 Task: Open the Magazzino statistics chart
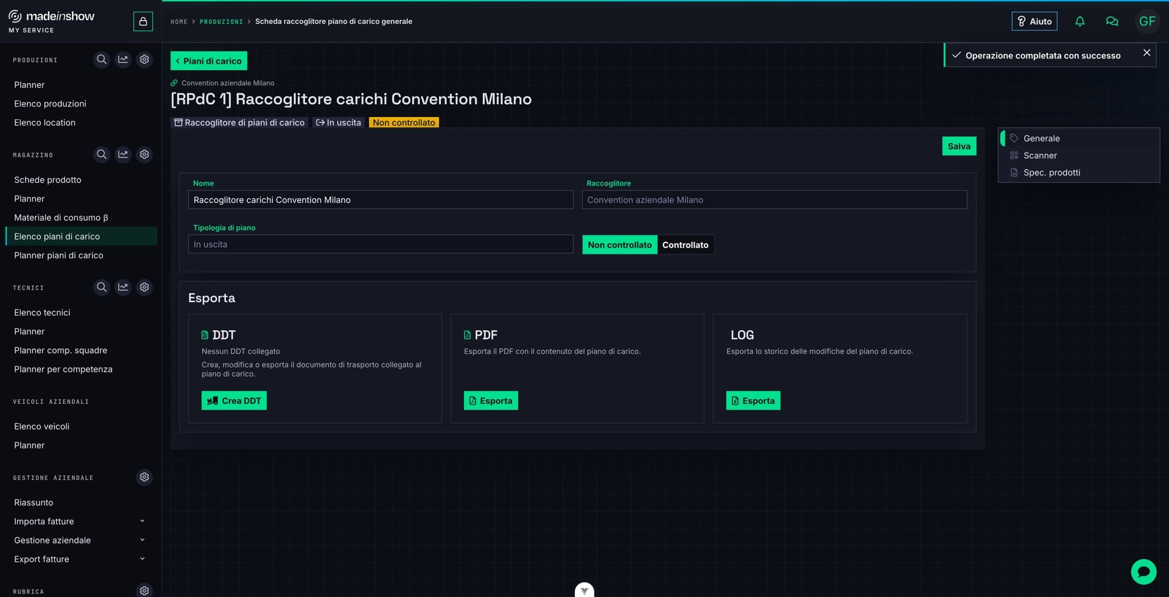coord(123,155)
